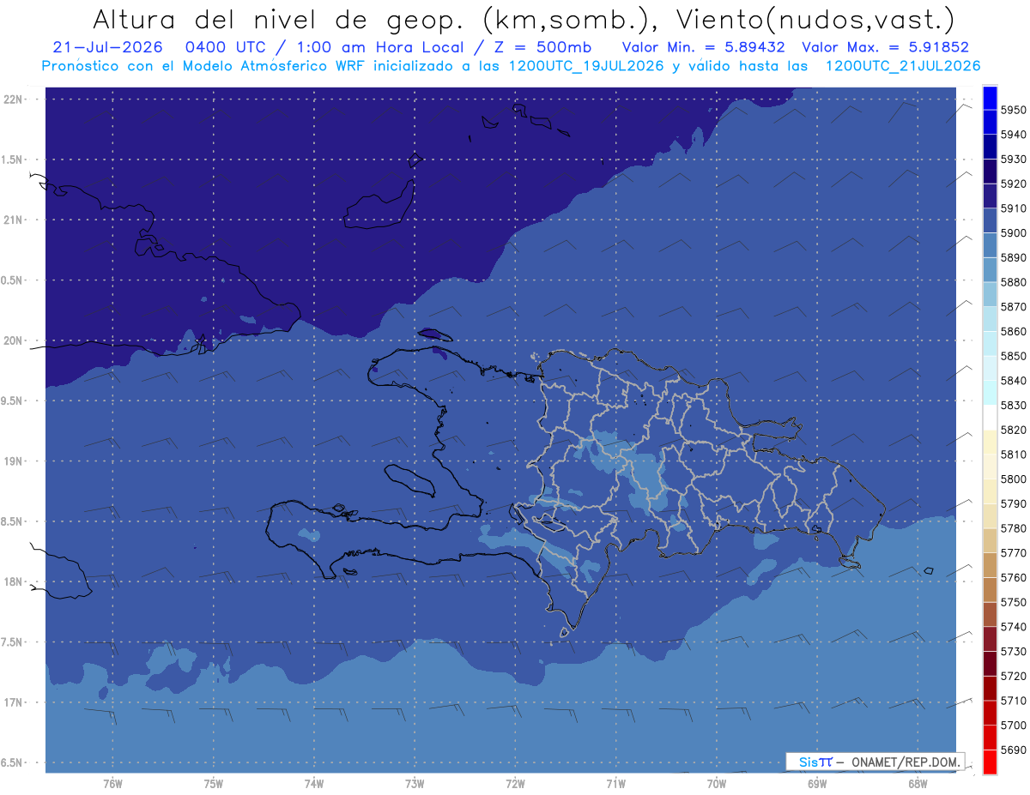Click the 5730 value on the color scale
This screenshot has height=795, width=1030.
[1013, 652]
